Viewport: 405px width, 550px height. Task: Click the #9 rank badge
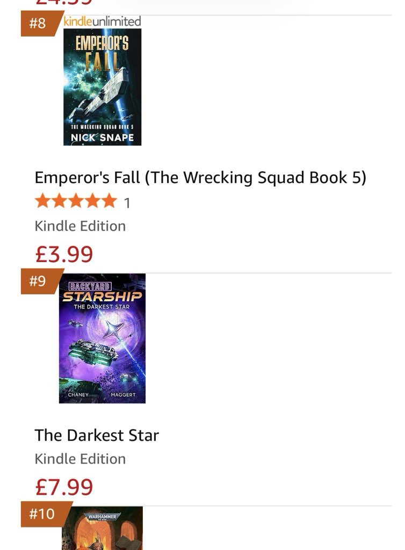pyautogui.click(x=38, y=281)
